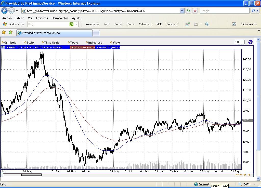
Task: Open Perfil in Windows Live toolbar
Action: coord(107,24)
